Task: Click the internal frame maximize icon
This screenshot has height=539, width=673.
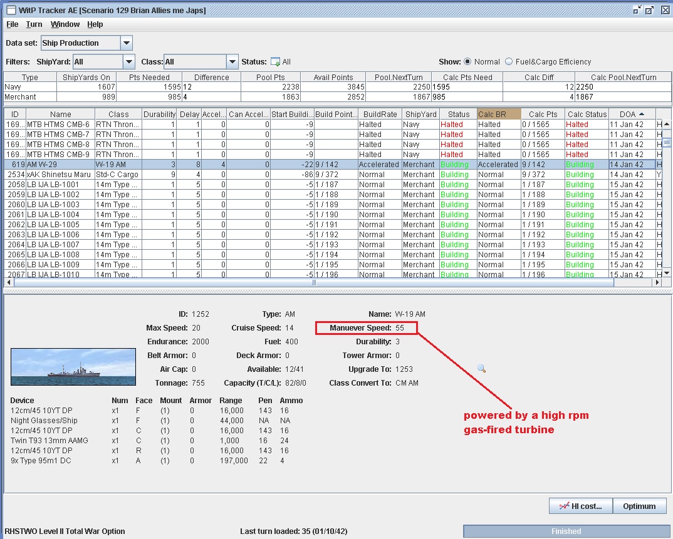Action: pyautogui.click(x=650, y=10)
